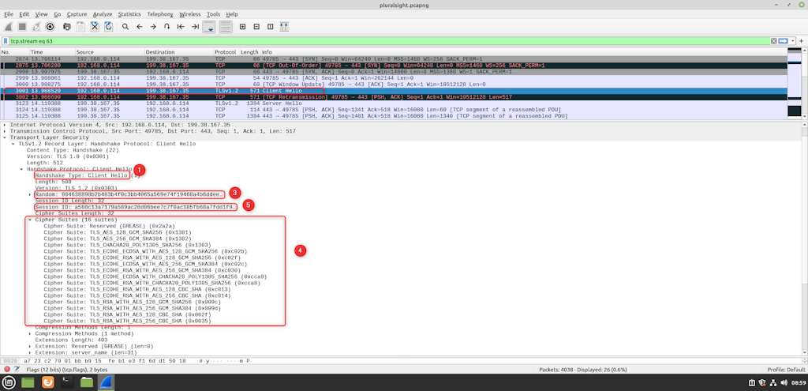Click Profile: Default in status bar
808x391 pixels.
786,370
